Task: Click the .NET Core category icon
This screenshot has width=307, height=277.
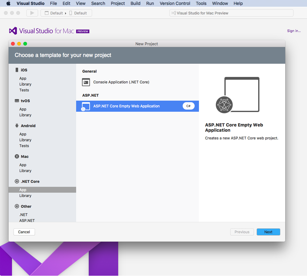Action: click(x=17, y=181)
